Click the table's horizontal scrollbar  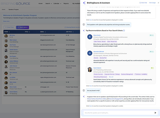click(42, 96)
